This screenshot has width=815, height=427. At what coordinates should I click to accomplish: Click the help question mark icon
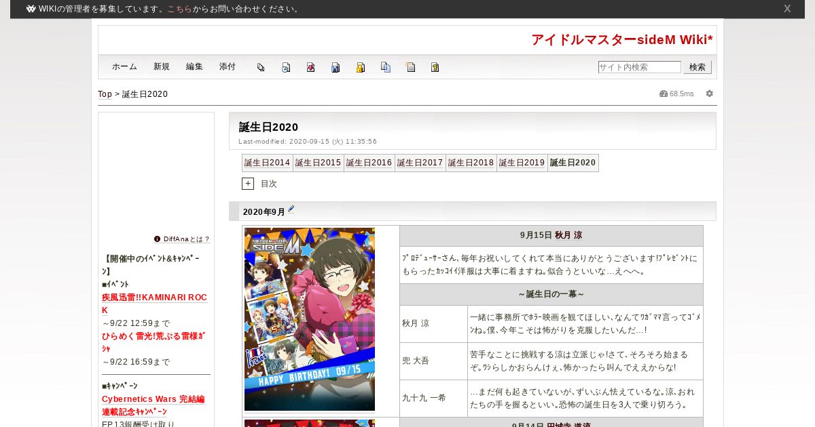click(x=435, y=67)
